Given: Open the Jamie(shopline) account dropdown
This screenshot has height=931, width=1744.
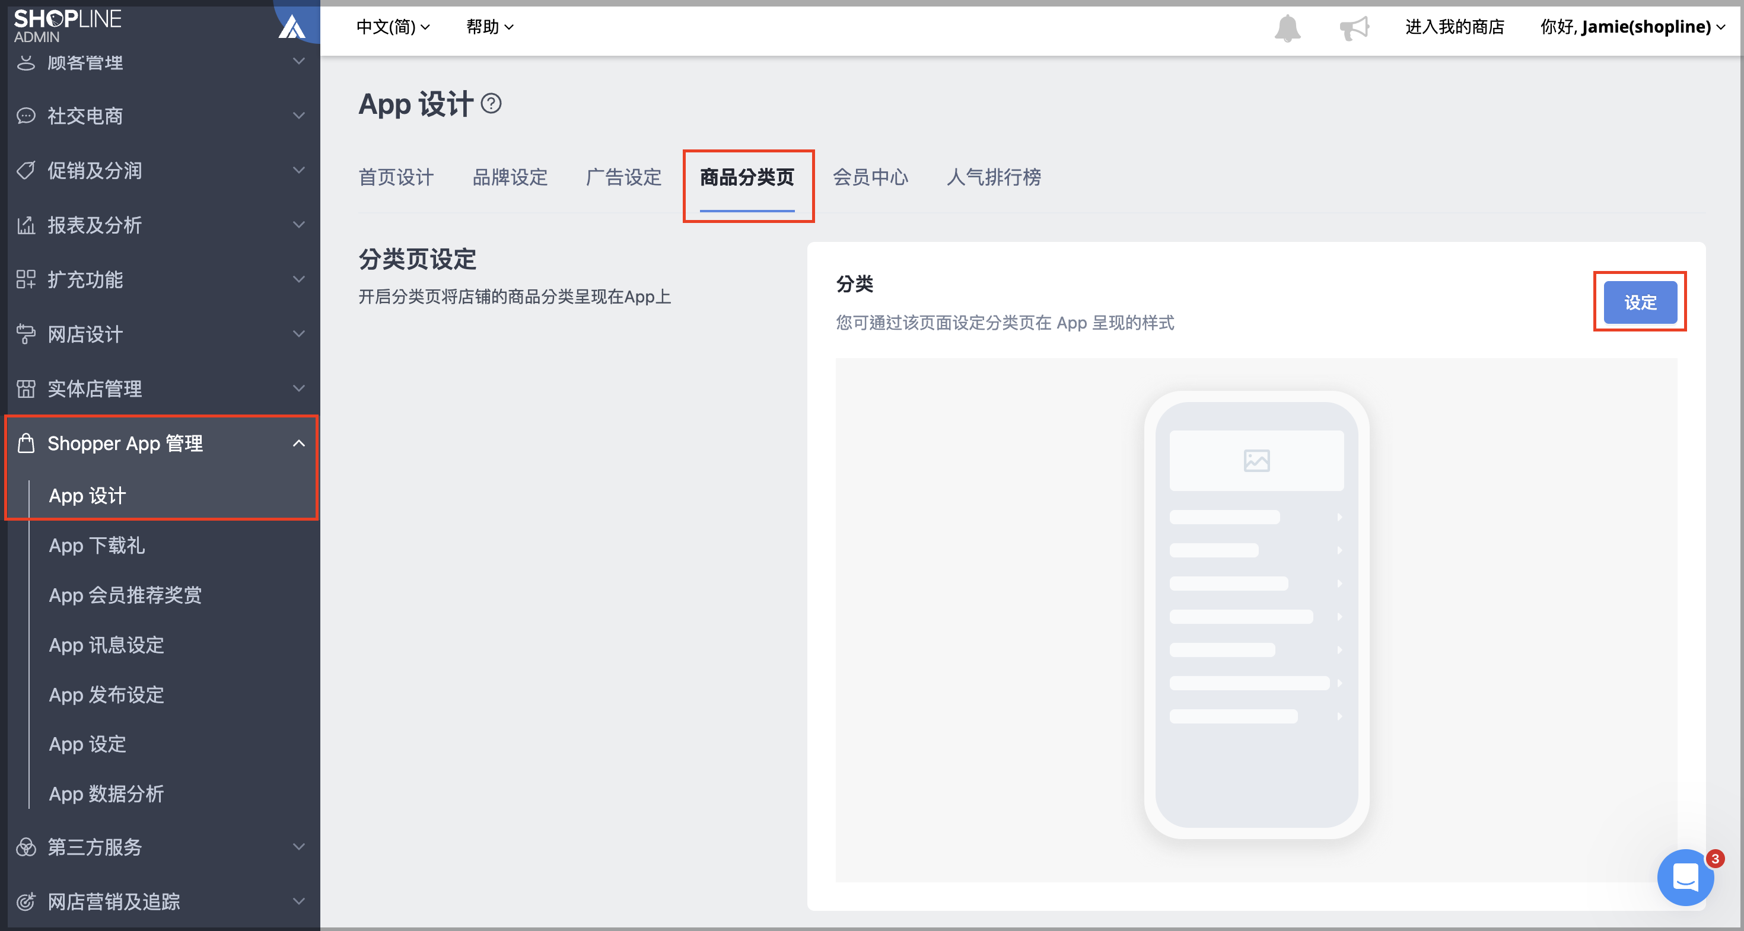Looking at the screenshot, I should (1632, 27).
